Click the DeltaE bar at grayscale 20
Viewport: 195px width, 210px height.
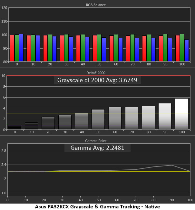pyautogui.click(x=48, y=123)
